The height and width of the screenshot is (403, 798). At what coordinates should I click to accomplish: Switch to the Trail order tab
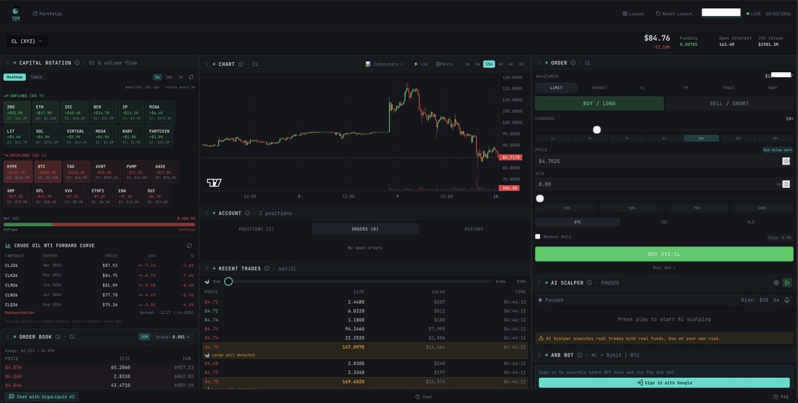click(x=729, y=88)
